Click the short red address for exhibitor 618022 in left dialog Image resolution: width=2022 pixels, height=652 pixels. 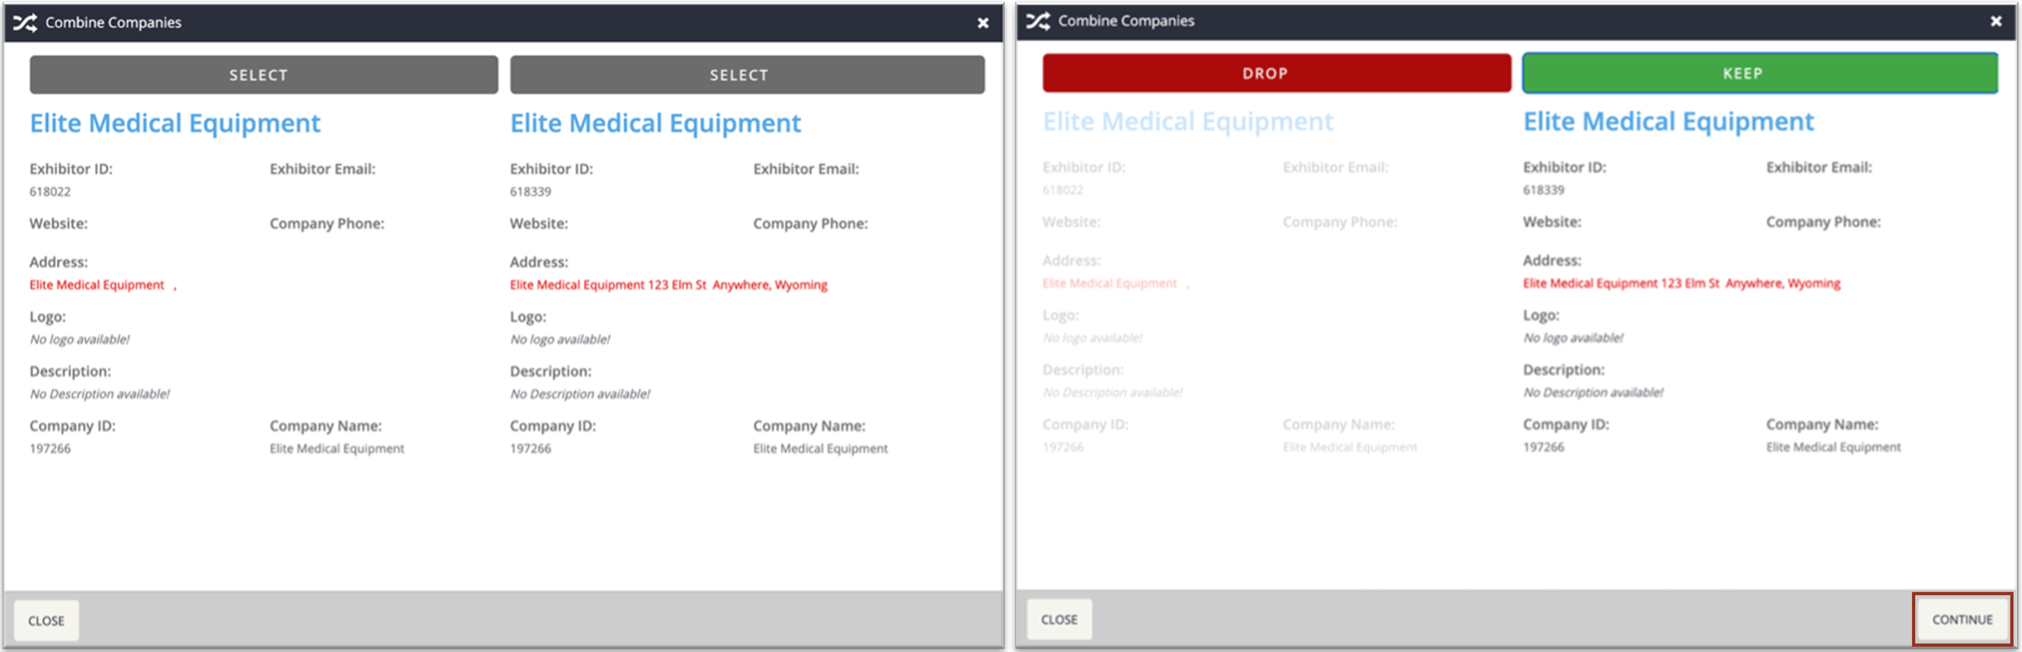pos(103,285)
